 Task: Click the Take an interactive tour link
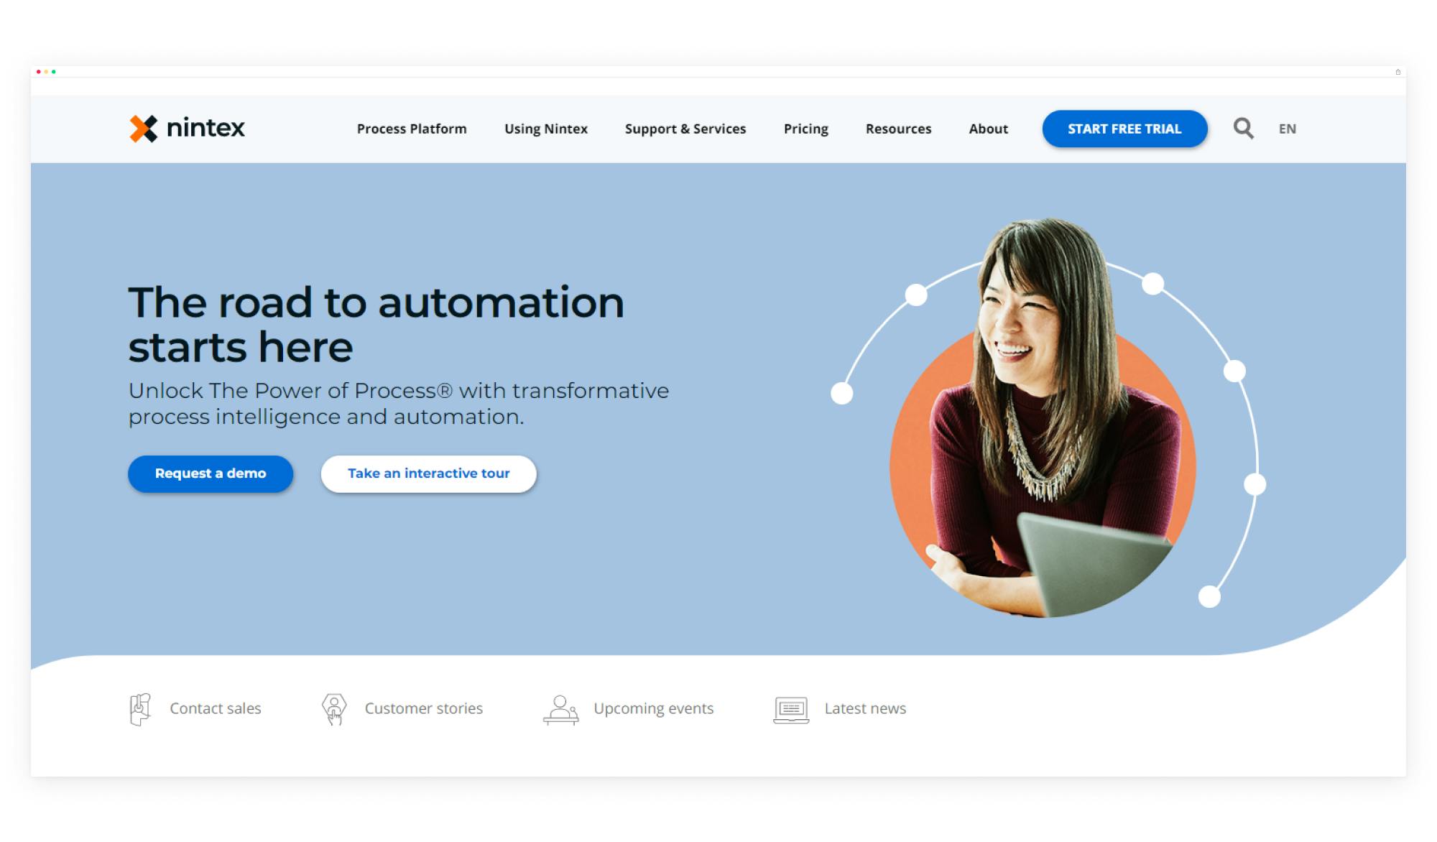[429, 472]
